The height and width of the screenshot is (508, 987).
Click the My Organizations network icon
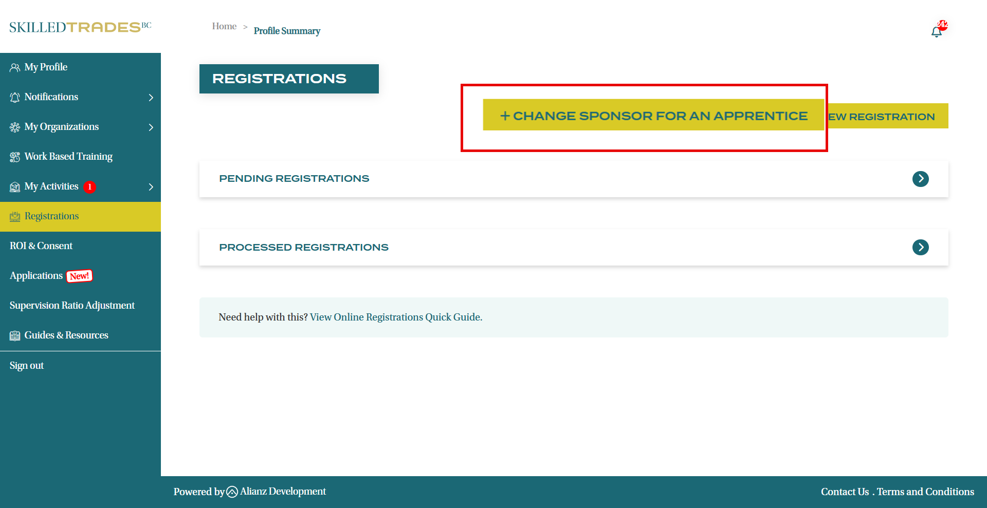point(15,127)
